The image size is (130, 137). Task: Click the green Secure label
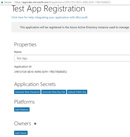coord(8,2)
